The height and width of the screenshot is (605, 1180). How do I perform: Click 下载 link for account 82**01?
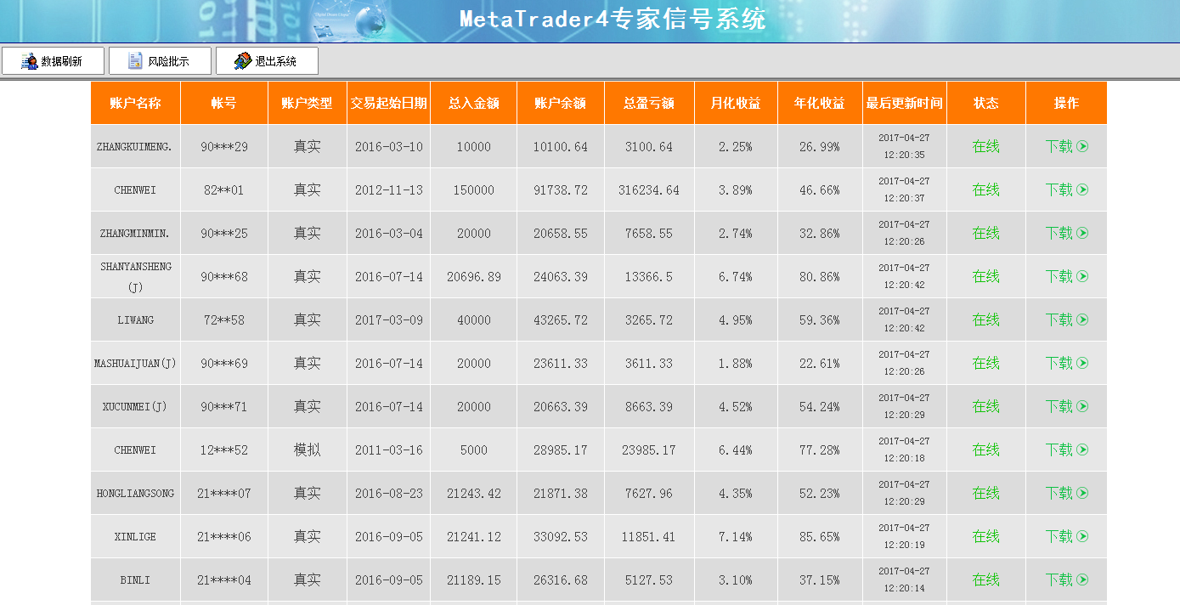(x=1059, y=189)
